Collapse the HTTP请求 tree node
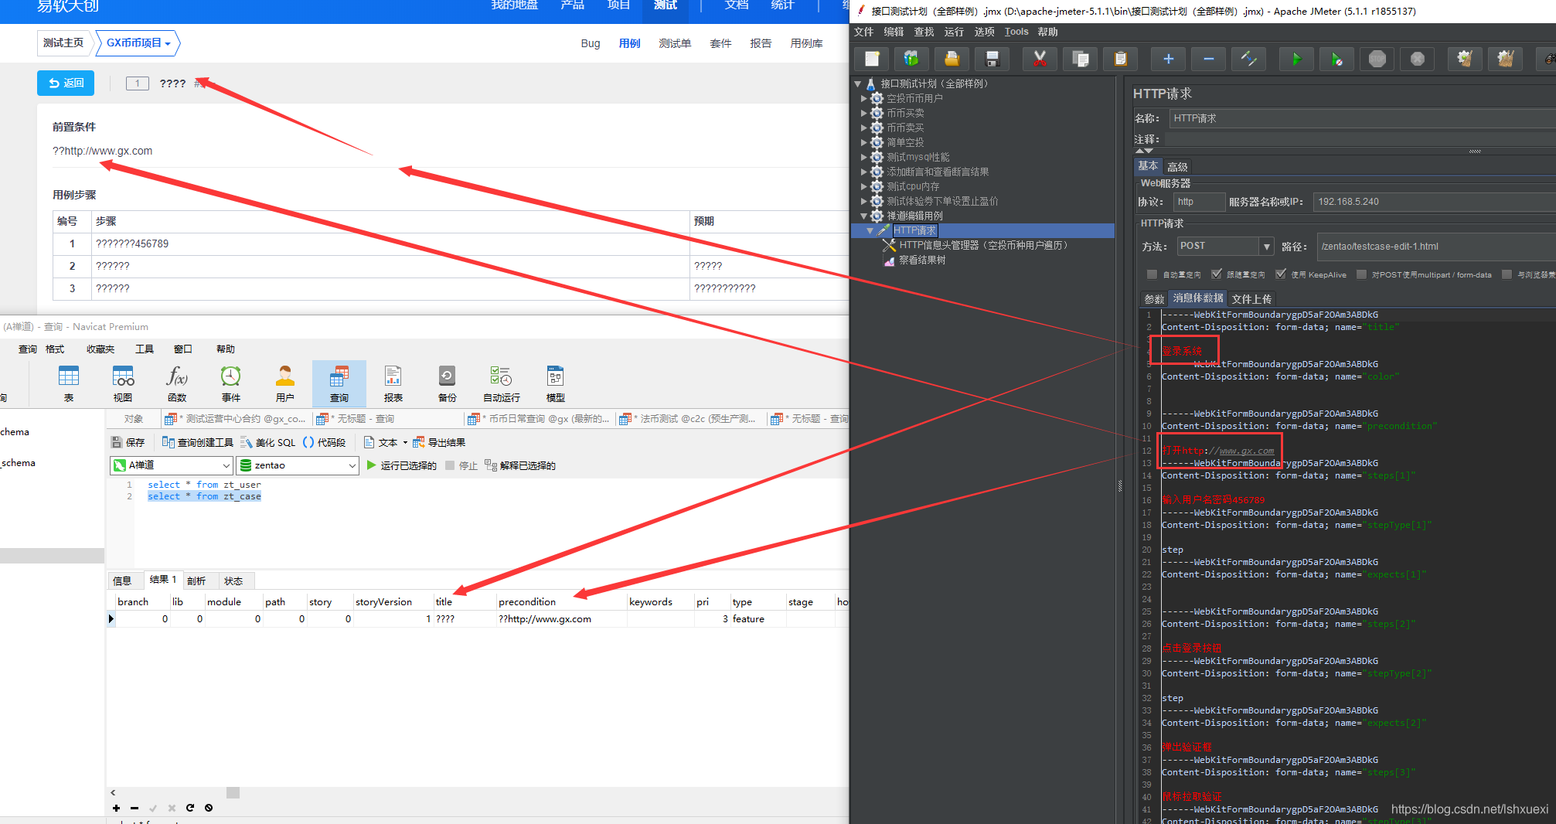 coord(870,230)
